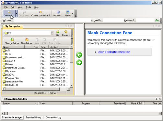Click the UserID input field

coord(113,20)
